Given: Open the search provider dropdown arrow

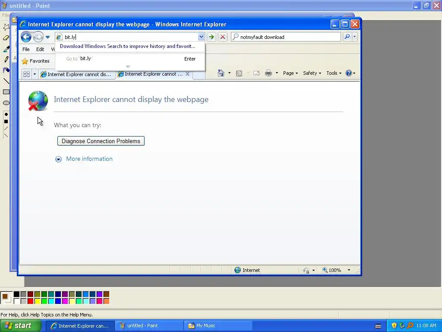Looking at the screenshot, I should 355,37.
